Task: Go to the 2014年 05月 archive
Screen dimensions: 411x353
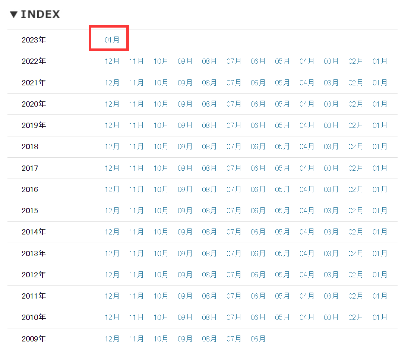Action: [282, 232]
